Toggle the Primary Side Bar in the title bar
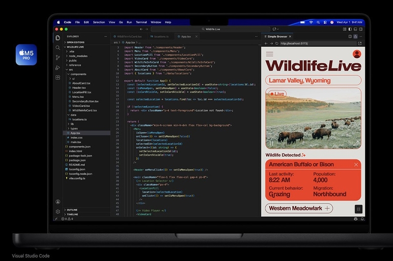 [350, 29]
